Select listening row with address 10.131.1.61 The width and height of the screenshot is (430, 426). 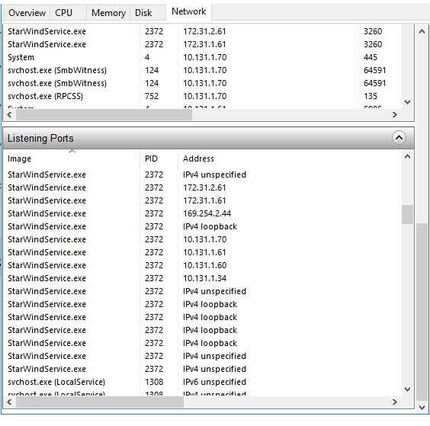202,252
